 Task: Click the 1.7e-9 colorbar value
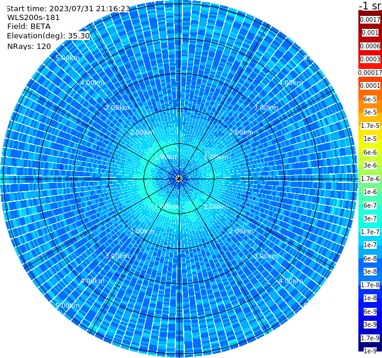pos(370,338)
